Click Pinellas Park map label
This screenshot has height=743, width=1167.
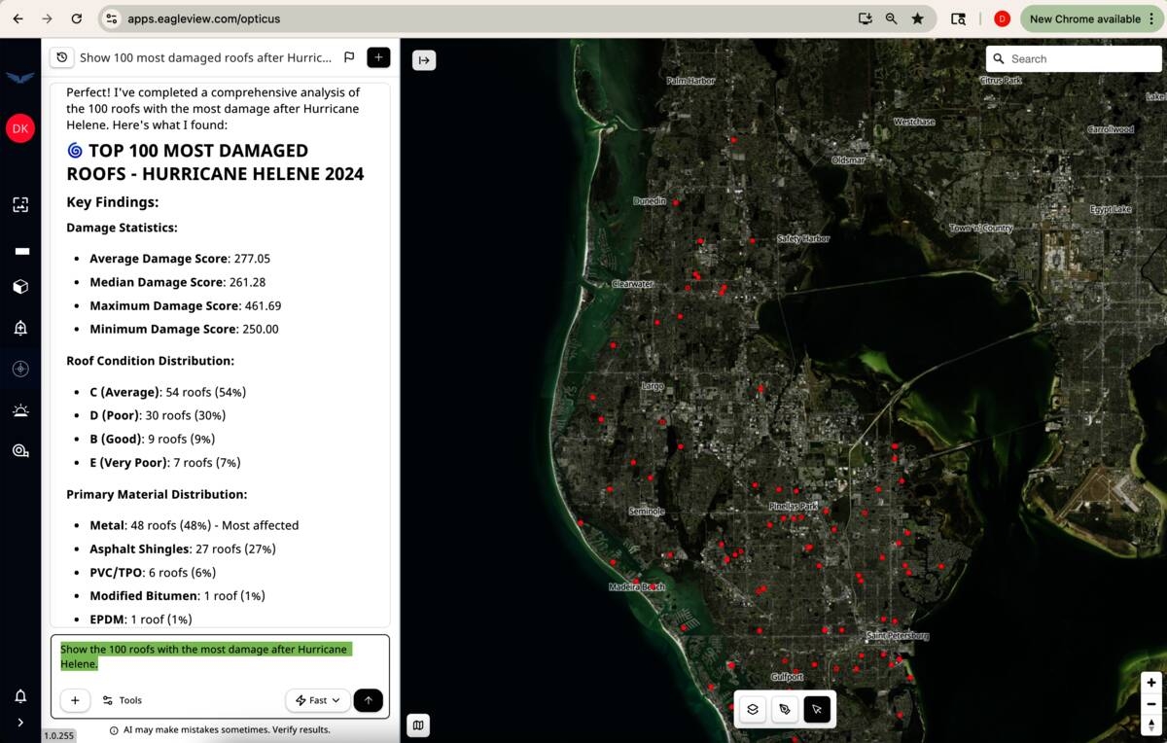[x=794, y=507]
